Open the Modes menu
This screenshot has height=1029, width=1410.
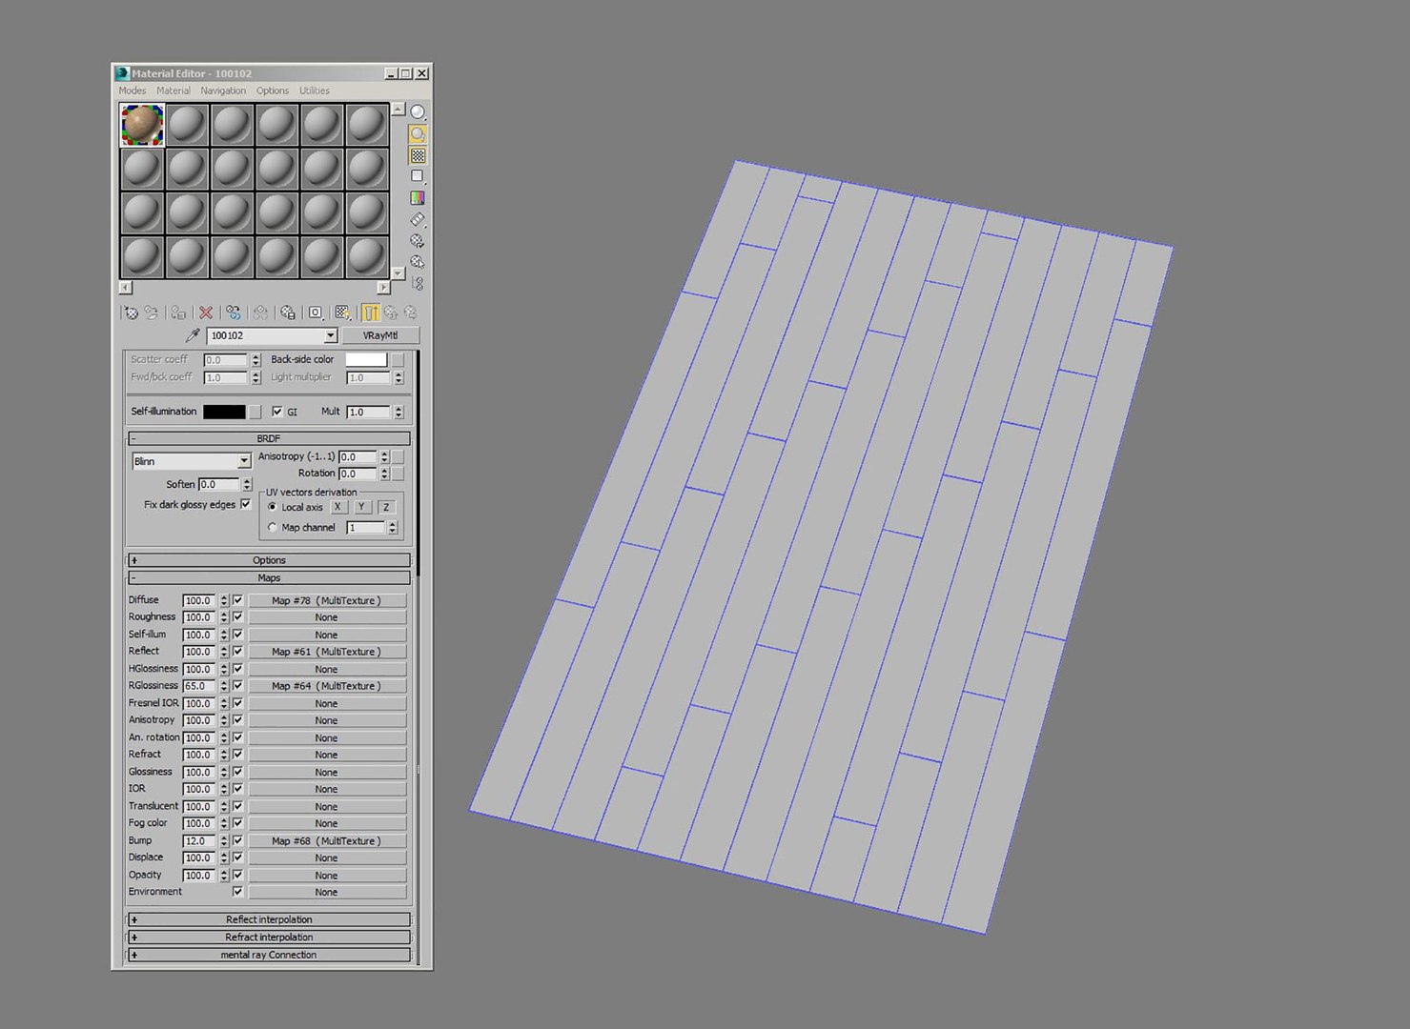pyautogui.click(x=133, y=91)
